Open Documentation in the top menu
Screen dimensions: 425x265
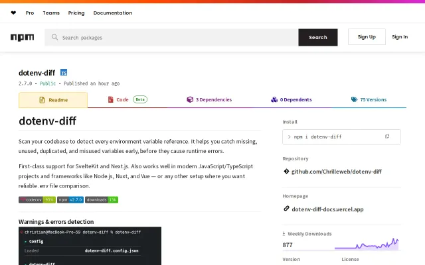click(113, 13)
